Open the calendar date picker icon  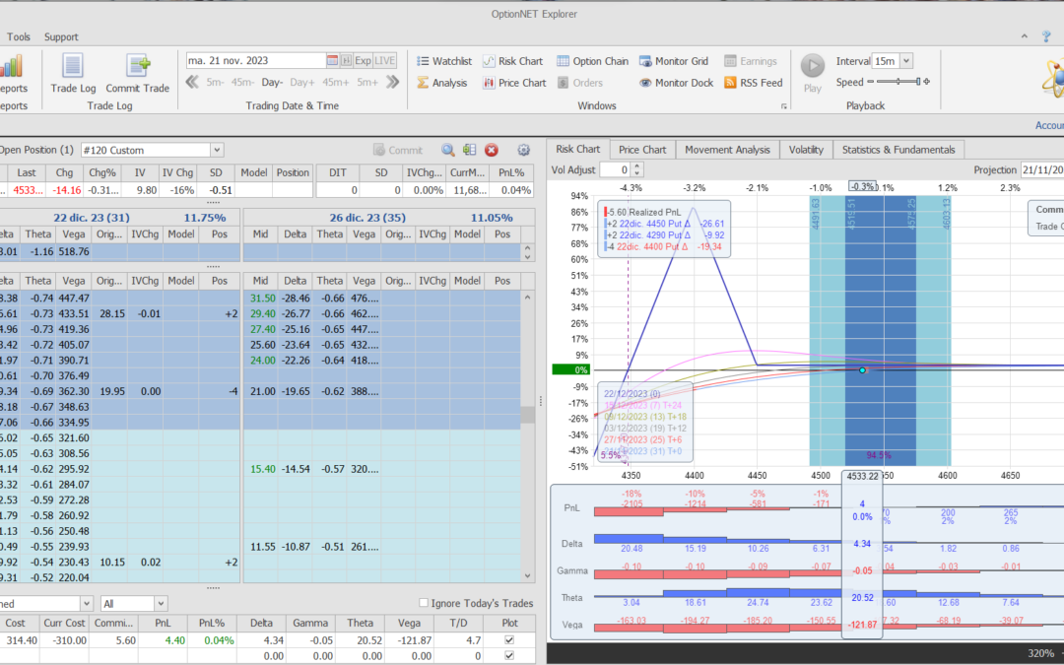pyautogui.click(x=333, y=61)
